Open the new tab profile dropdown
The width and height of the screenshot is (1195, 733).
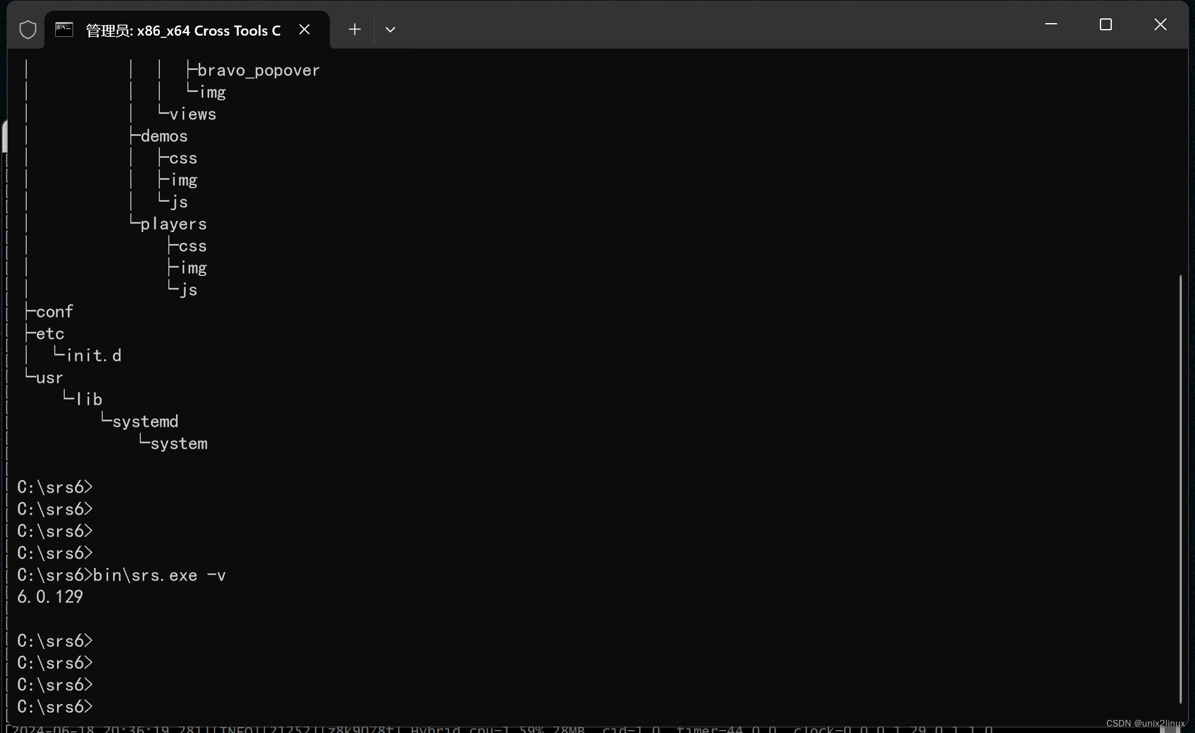point(390,30)
